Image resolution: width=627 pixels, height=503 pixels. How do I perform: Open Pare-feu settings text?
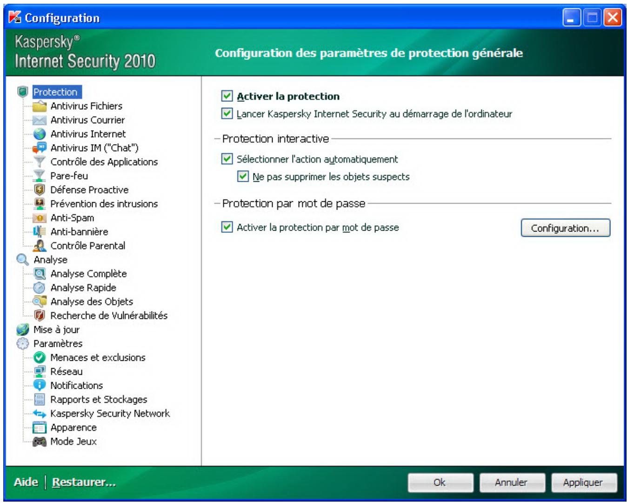(69, 176)
